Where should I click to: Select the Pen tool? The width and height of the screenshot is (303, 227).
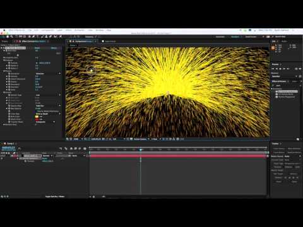(33, 37)
